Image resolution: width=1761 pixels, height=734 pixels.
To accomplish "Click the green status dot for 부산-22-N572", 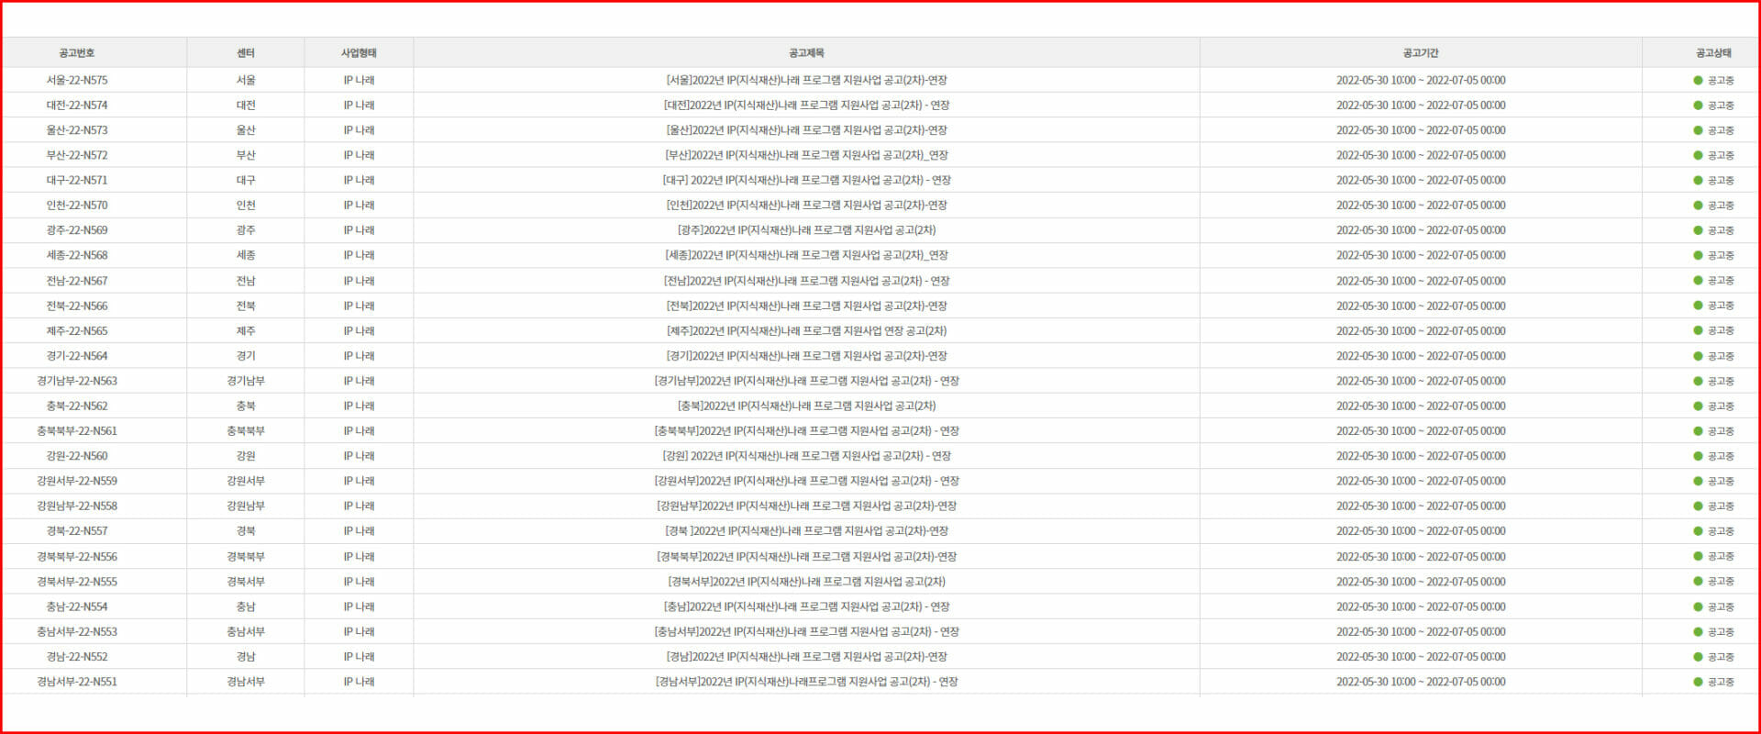I will coord(1698,156).
